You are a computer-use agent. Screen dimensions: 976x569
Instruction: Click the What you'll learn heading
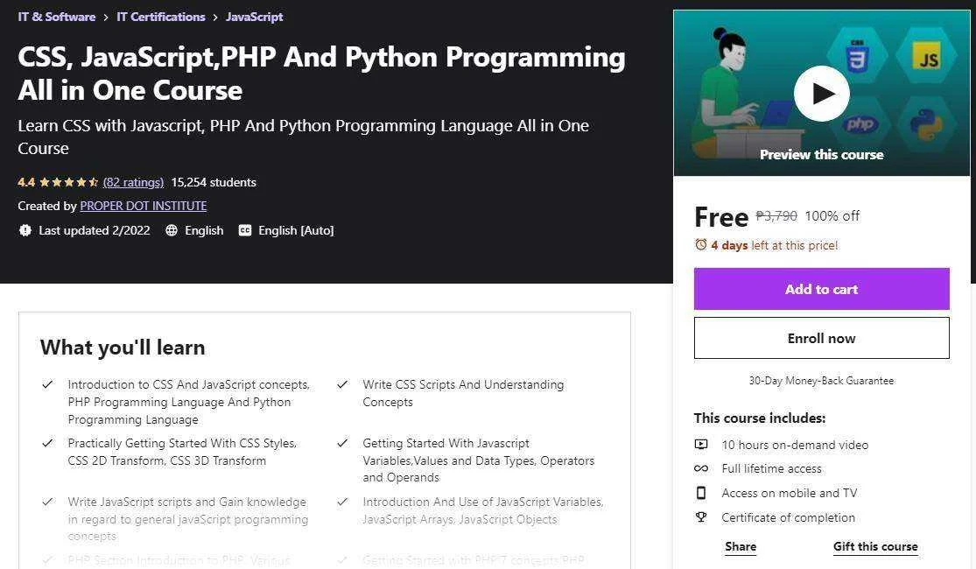(123, 348)
